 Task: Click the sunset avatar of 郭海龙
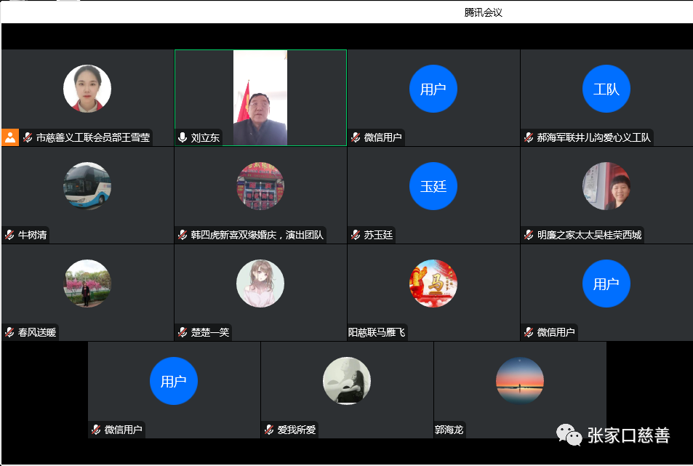point(519,381)
